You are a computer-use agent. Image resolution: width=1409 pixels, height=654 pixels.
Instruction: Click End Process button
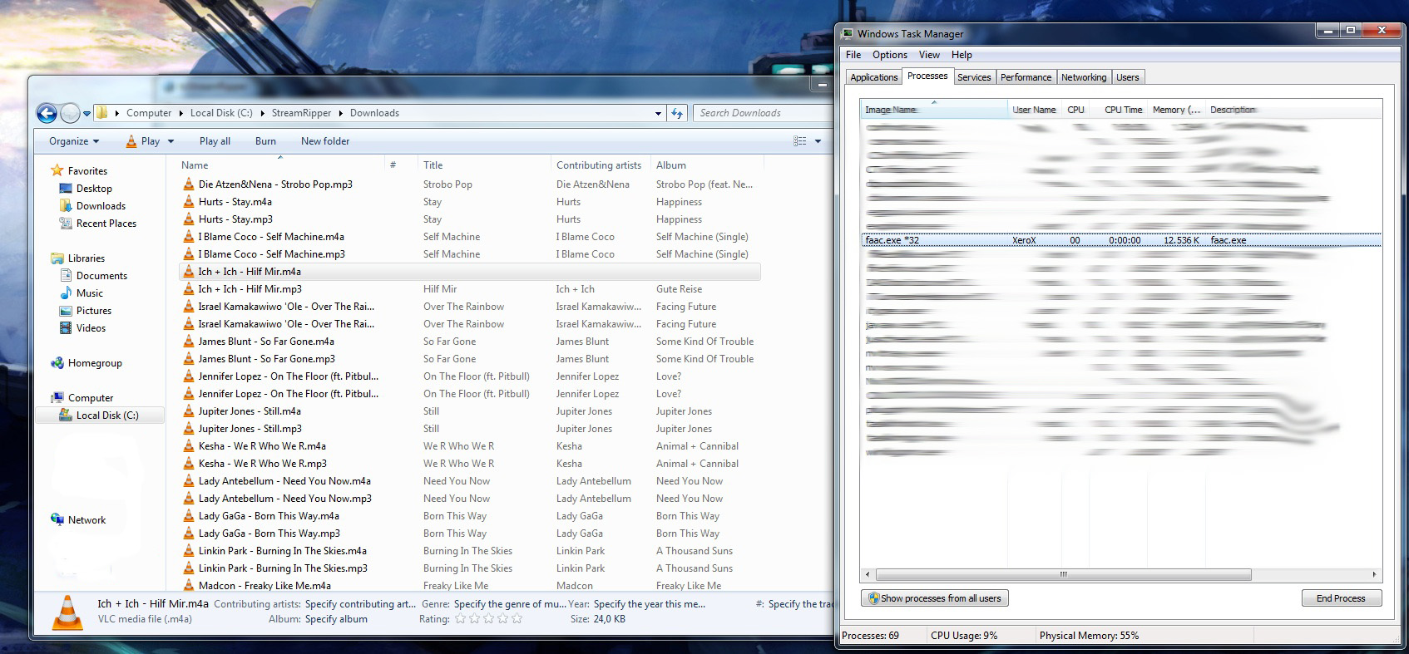click(1341, 598)
